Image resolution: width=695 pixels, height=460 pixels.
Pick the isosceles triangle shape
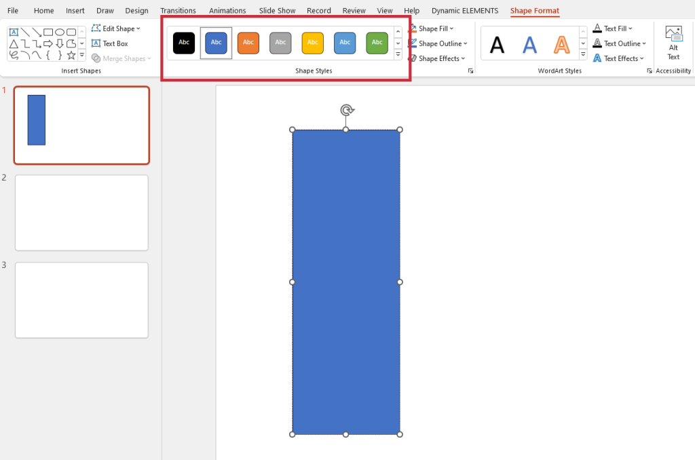tap(14, 43)
